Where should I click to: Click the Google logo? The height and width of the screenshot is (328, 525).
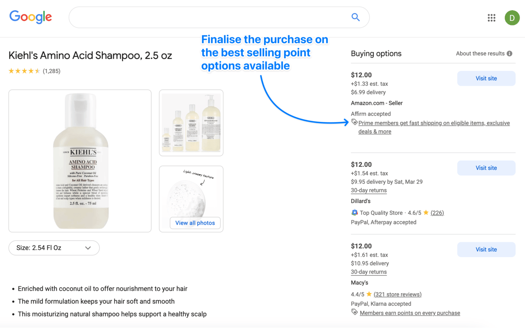[x=31, y=17]
